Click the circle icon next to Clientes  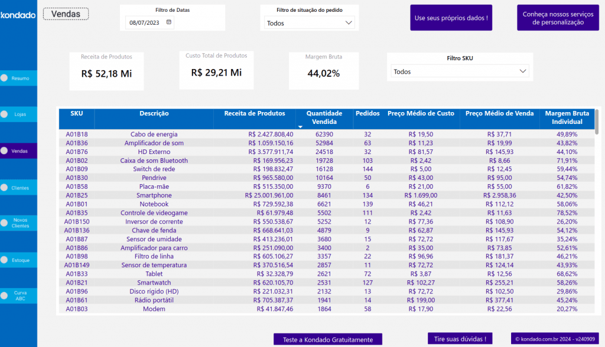[5, 188]
